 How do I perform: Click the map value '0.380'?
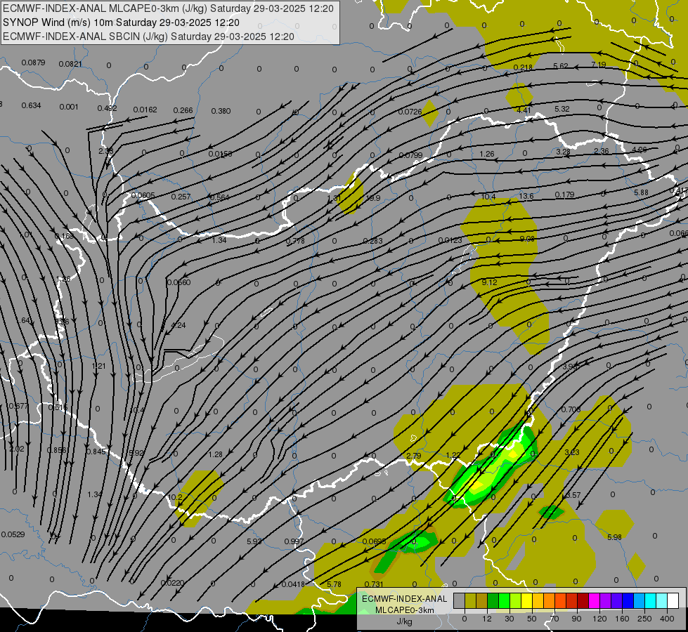pyautogui.click(x=221, y=111)
